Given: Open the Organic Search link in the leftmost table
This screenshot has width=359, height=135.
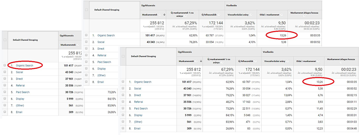Looking at the screenshot, I should [x=25, y=65].
